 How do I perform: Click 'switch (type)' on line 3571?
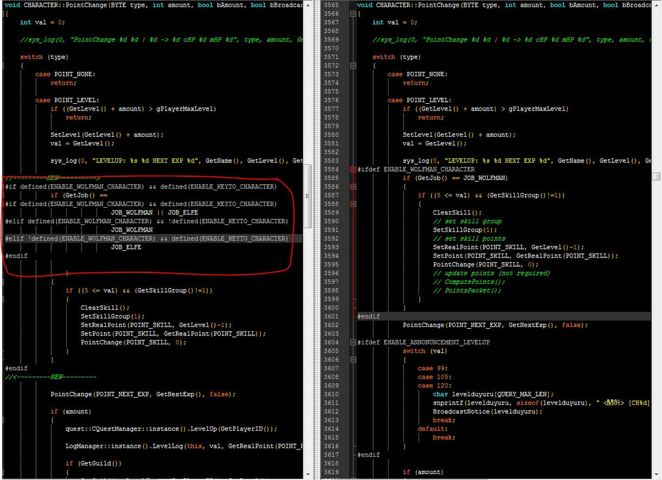396,57
